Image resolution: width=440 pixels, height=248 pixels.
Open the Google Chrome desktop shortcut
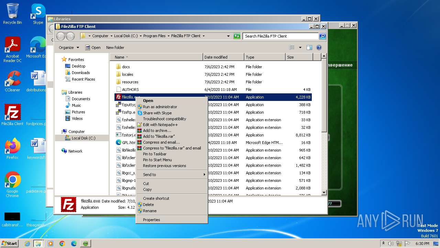point(12,185)
